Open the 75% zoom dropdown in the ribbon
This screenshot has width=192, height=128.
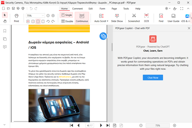(x=35, y=16)
